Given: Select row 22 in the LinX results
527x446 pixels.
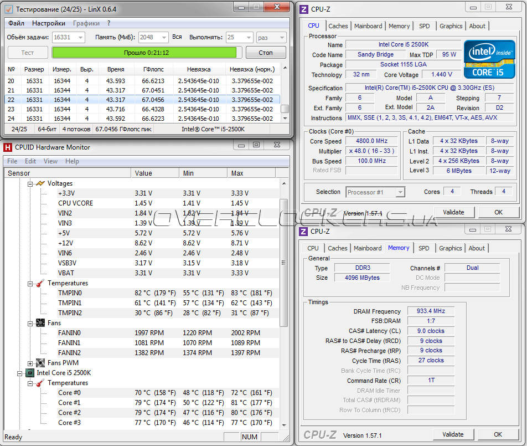Looking at the screenshot, I should click(x=144, y=100).
